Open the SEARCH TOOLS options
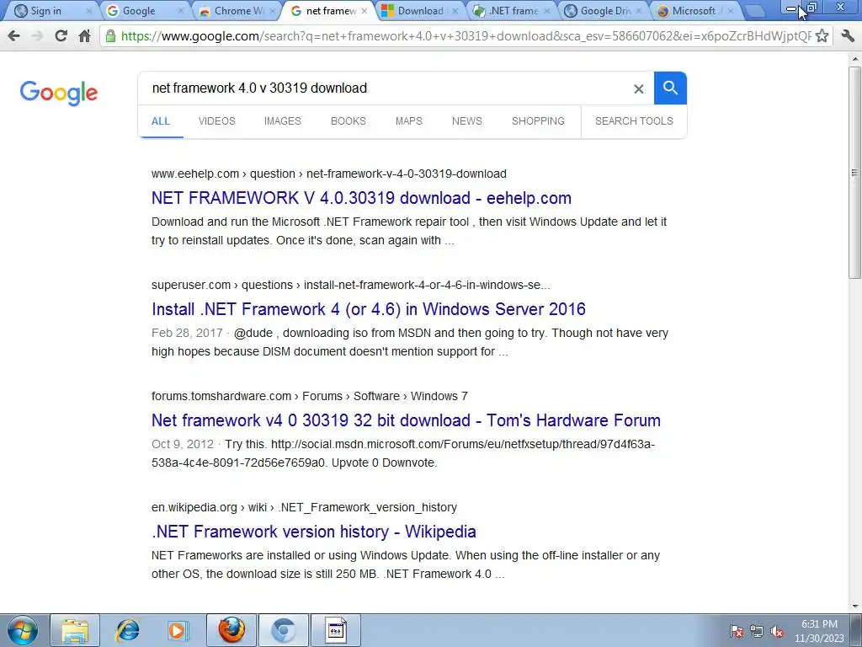This screenshot has height=647, width=862. pos(634,121)
